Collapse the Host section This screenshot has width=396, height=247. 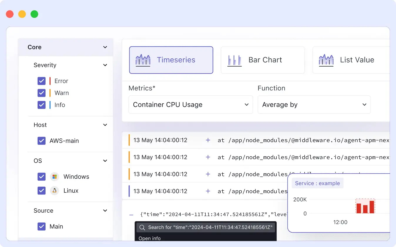(105, 125)
